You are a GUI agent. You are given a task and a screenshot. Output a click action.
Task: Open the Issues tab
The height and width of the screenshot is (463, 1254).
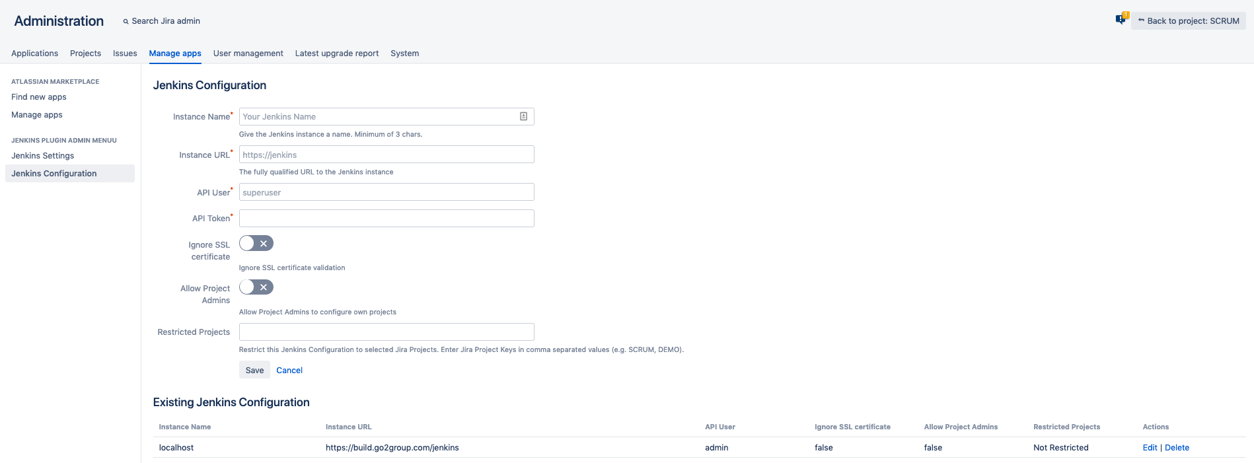(125, 53)
